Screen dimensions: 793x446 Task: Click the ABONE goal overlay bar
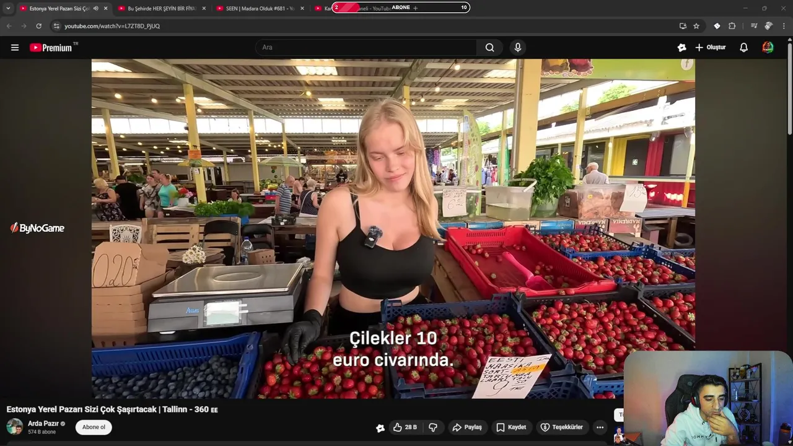[x=401, y=7]
